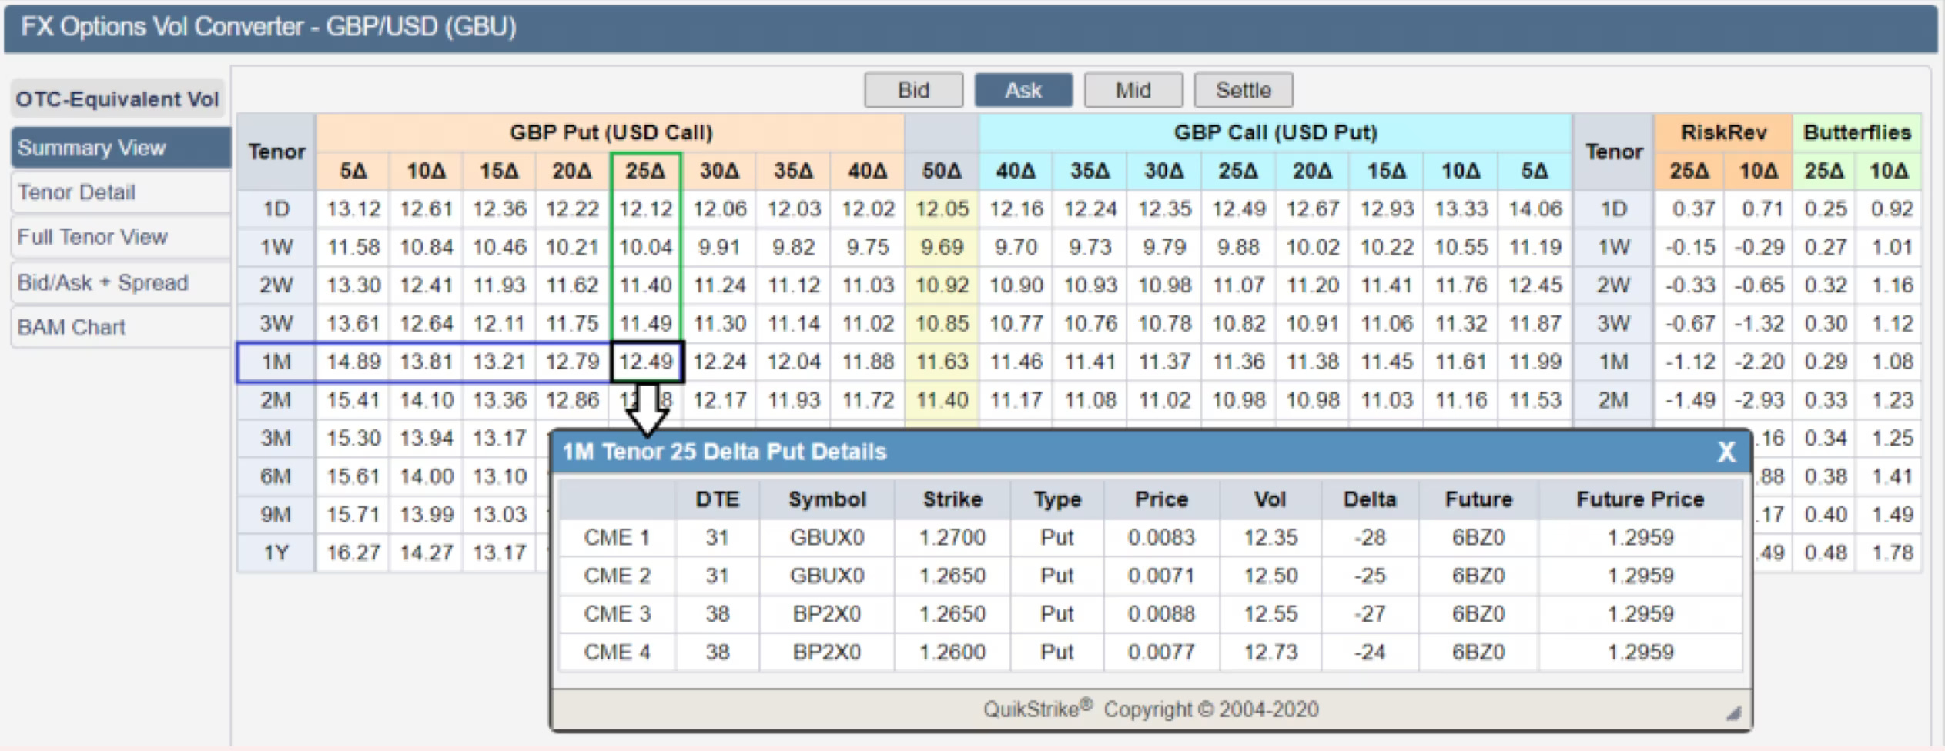This screenshot has width=1945, height=751.
Task: Click the 3W 25Δ call value 10.82
Action: pyautogui.click(x=1238, y=323)
